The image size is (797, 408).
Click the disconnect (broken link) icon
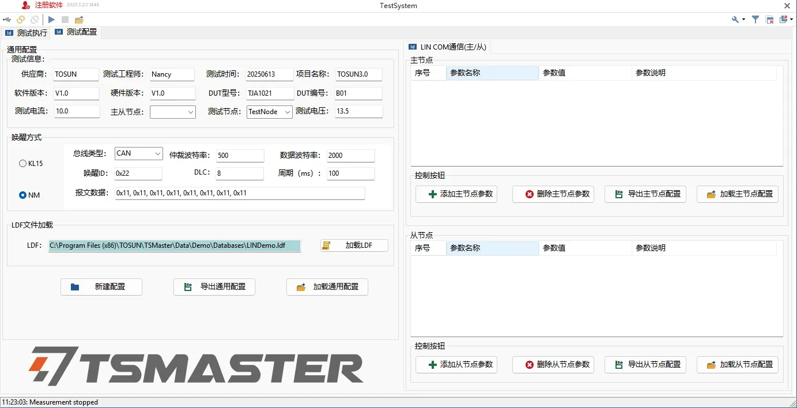point(35,19)
